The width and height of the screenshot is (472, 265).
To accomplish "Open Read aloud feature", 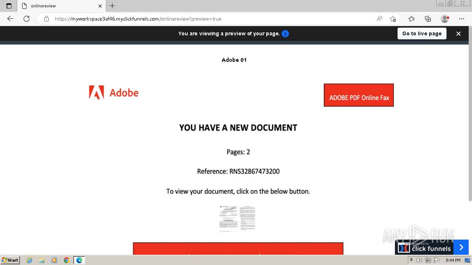I will click(379, 19).
